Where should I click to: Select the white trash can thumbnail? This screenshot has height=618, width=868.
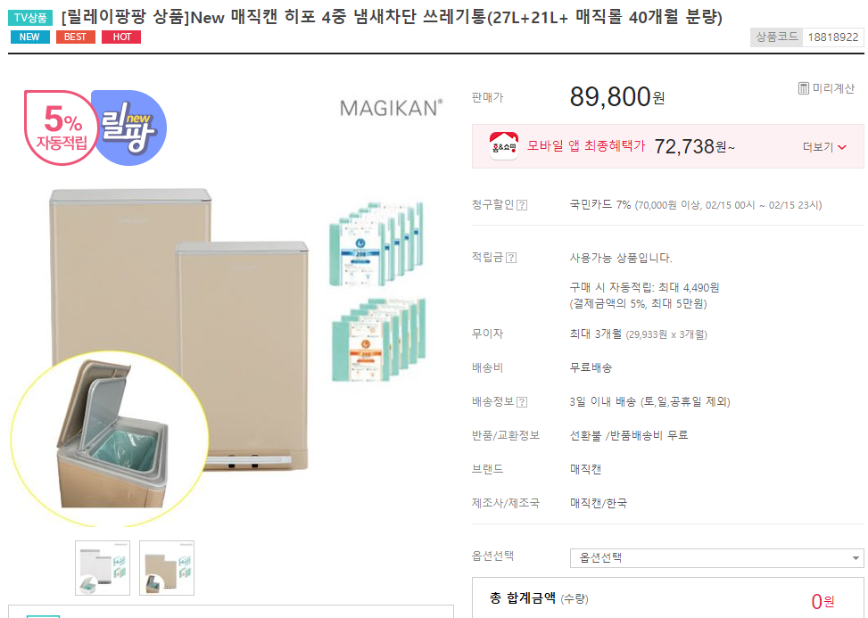pos(103,568)
